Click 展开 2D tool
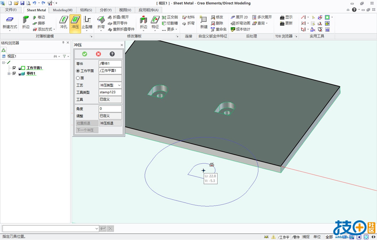This screenshot has width=377, height=240. point(239,17)
